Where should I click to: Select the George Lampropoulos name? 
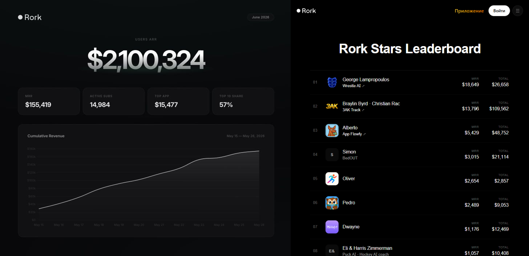(x=366, y=80)
